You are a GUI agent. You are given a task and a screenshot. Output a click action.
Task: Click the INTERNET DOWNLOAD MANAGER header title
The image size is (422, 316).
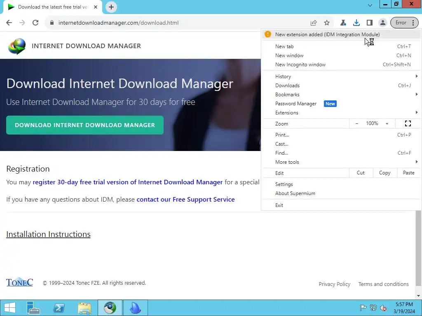(86, 46)
